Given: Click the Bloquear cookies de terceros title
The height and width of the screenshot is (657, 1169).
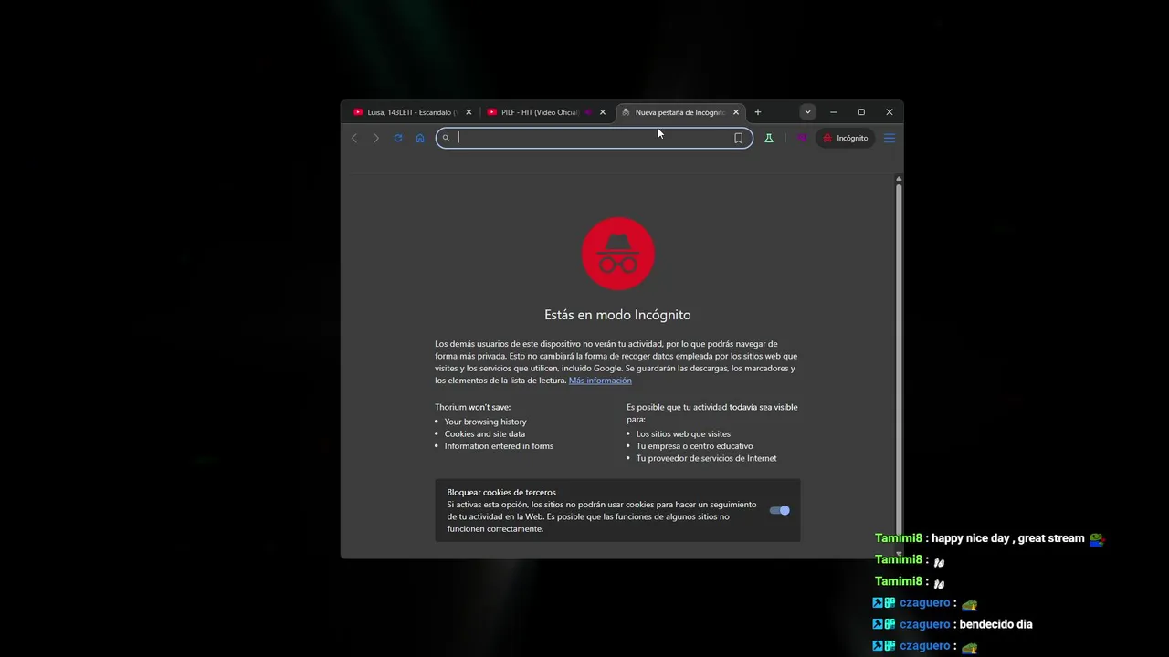Looking at the screenshot, I should (x=501, y=493).
